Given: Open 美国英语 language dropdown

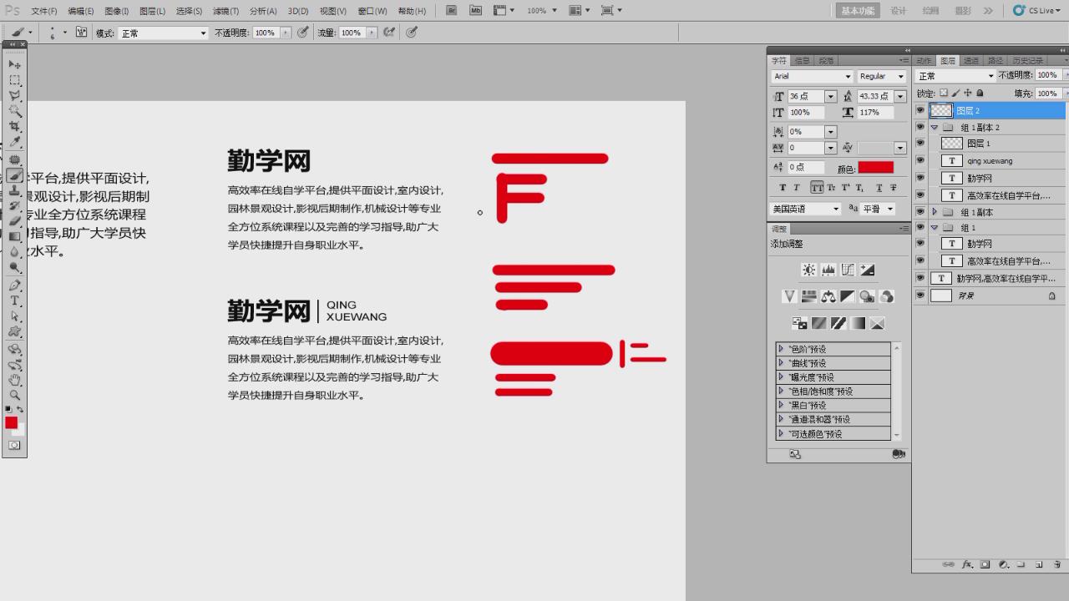Looking at the screenshot, I should [x=805, y=209].
